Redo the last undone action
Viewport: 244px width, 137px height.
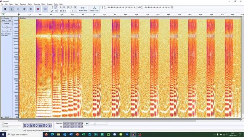pyautogui.click(x=75, y=11)
